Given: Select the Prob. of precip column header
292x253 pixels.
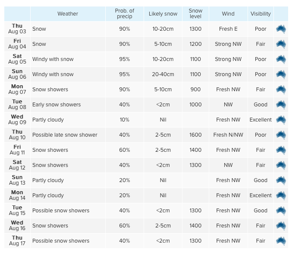Looking at the screenshot, I should click(x=125, y=14).
